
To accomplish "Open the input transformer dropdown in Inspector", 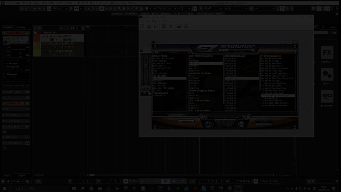I will [26, 85].
